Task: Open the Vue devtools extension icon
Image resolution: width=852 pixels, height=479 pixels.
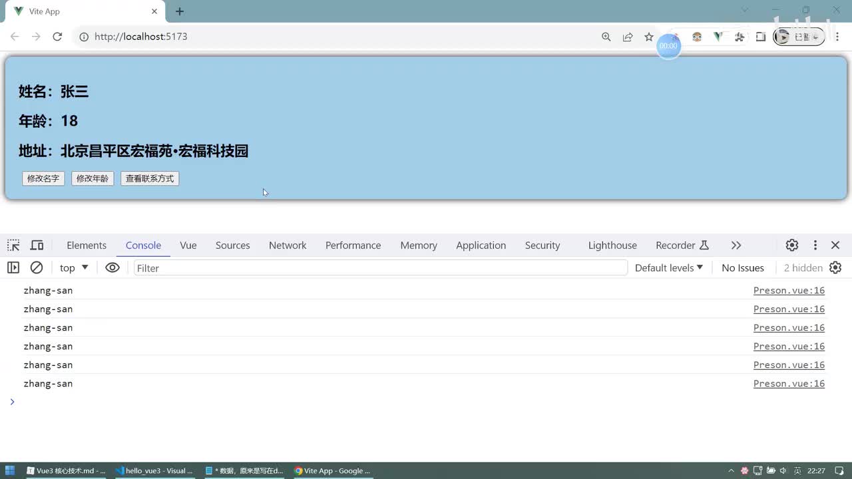Action: pos(718,37)
